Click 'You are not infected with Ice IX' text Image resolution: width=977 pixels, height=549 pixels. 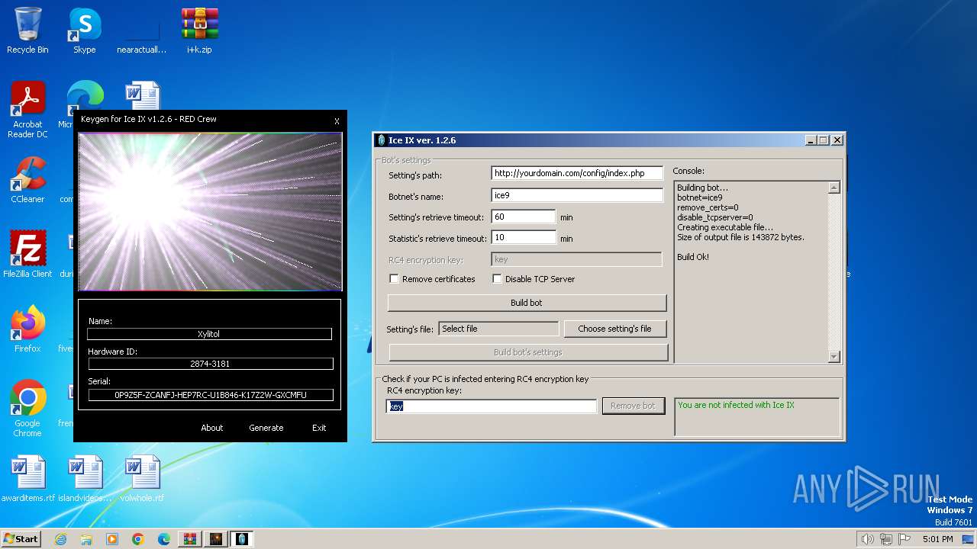(x=736, y=405)
